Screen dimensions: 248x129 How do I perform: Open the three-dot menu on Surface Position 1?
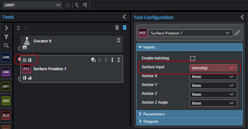click(112, 60)
